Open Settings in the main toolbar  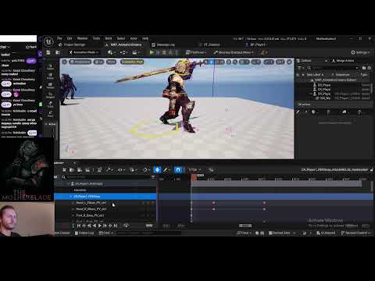(360, 52)
